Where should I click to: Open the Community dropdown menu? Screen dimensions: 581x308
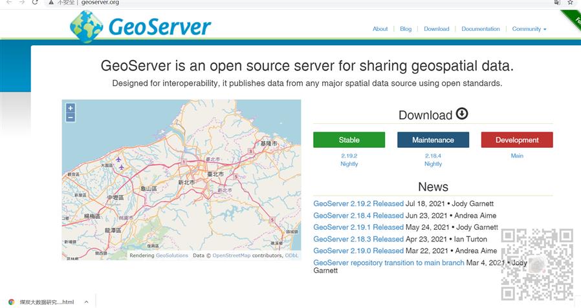click(x=529, y=29)
